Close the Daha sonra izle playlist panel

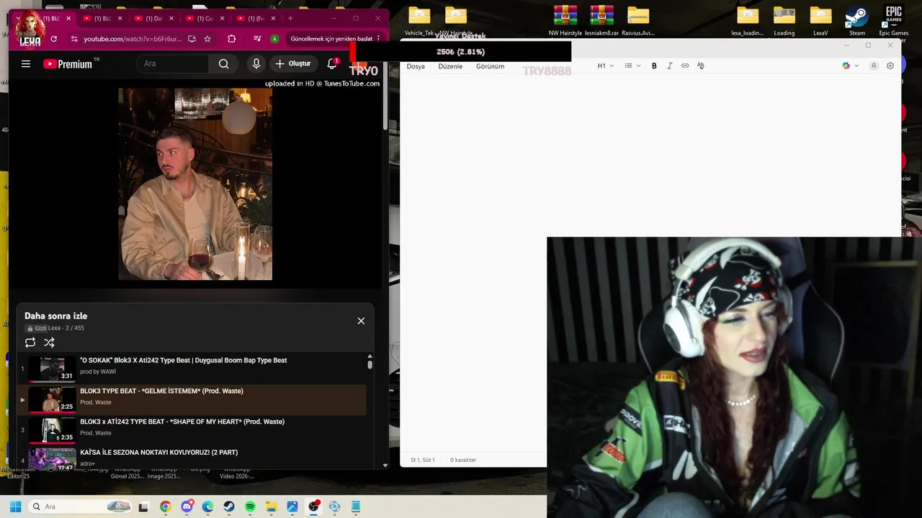(361, 321)
